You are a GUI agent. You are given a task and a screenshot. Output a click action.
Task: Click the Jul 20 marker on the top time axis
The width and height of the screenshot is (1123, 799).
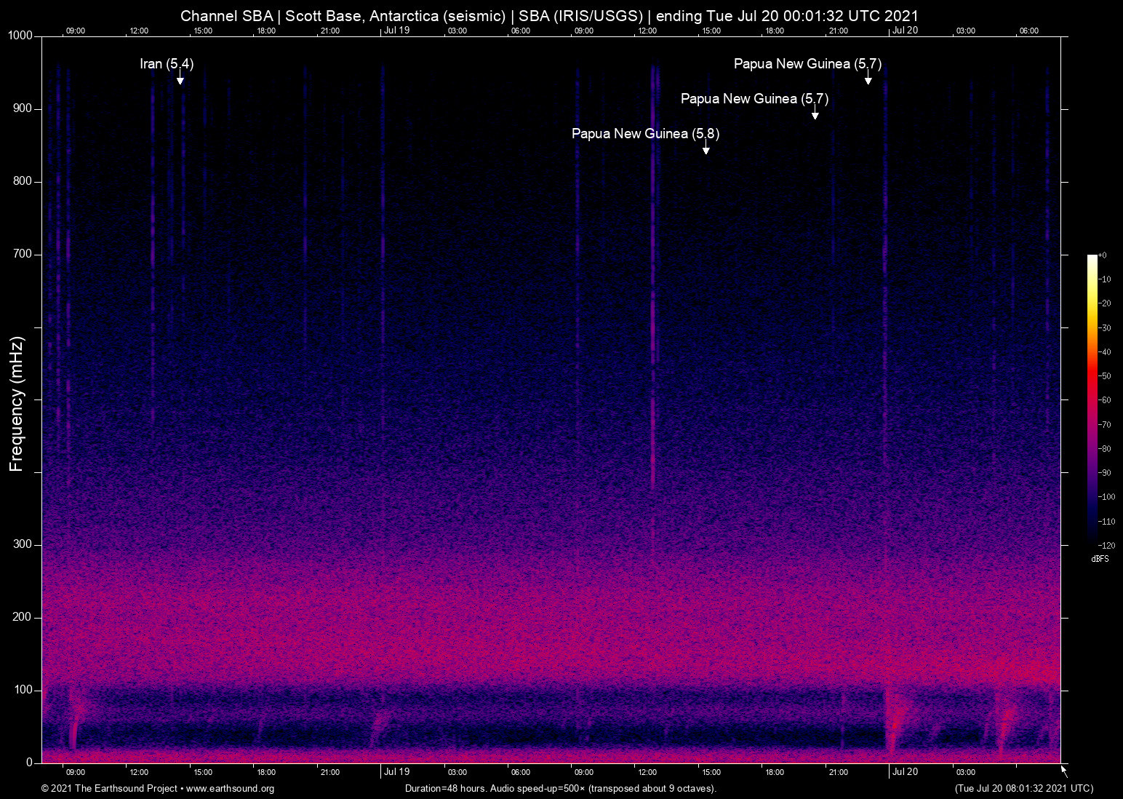click(x=905, y=31)
